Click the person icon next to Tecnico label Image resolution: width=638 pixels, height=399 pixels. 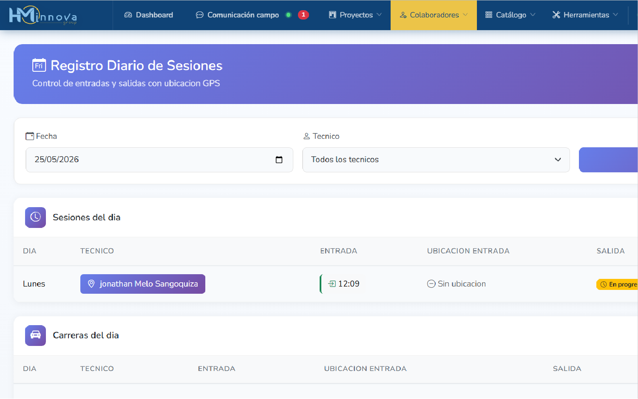point(306,136)
